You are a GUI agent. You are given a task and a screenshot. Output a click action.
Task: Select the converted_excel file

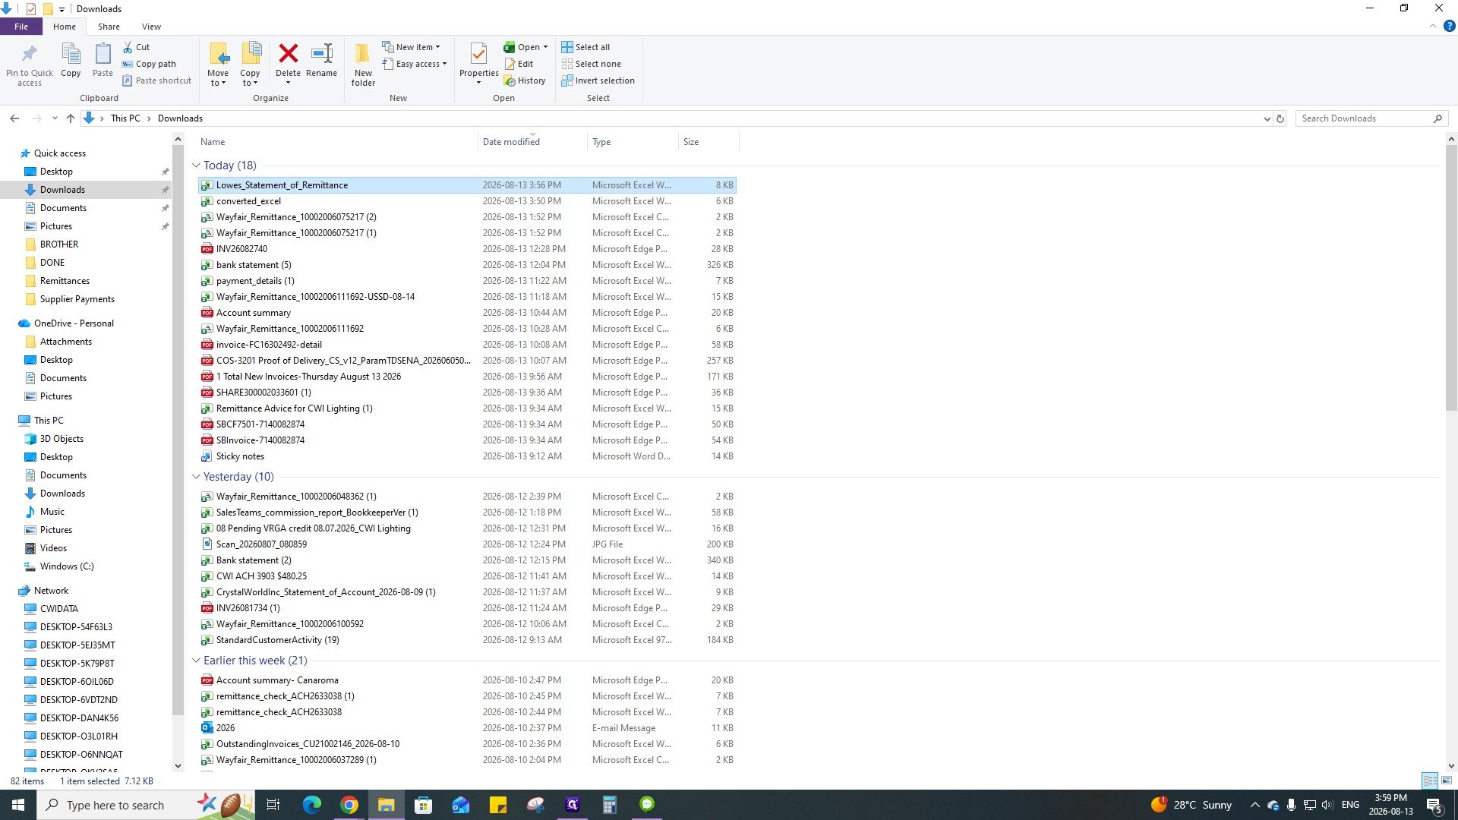point(467,201)
